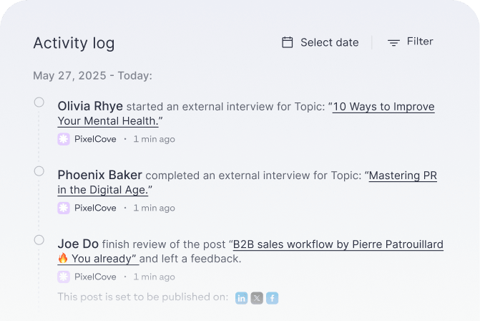Click "1 min ago" under Phoenix Baker entry
The width and height of the screenshot is (480, 321).
click(154, 209)
